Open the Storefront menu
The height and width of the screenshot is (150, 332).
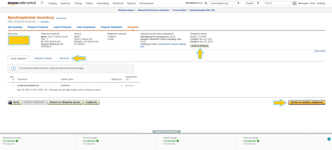[118, 3]
